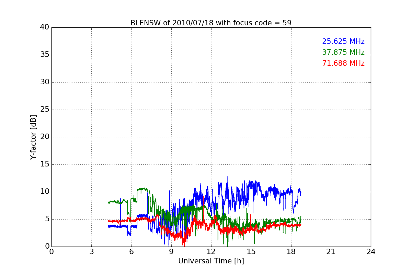Select the green 37.875 MHz legend label
The height and width of the screenshot is (274, 412).
click(343, 52)
